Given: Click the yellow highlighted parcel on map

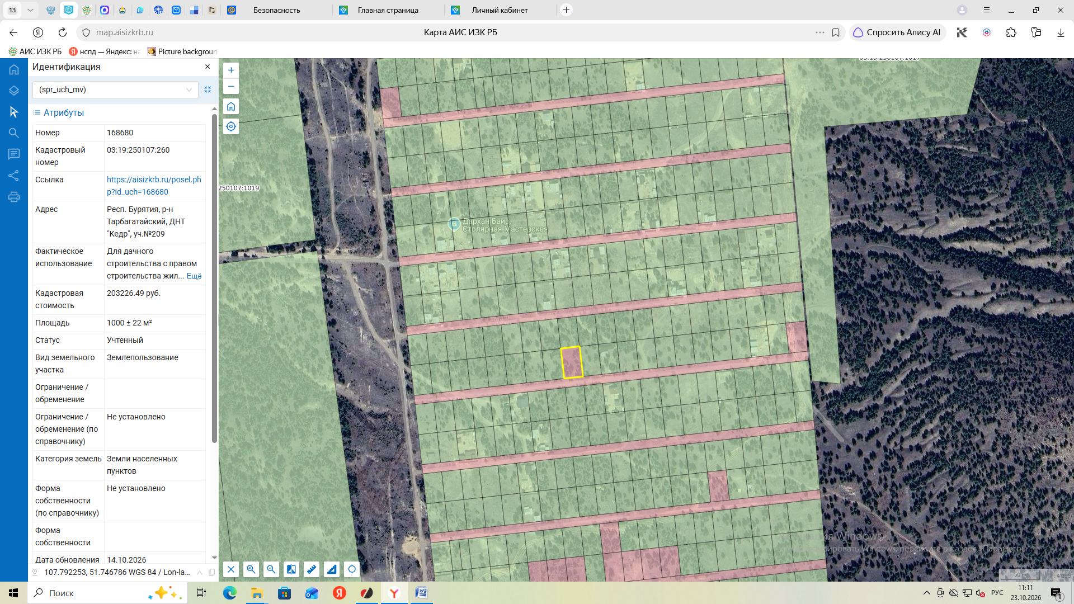Looking at the screenshot, I should (572, 362).
